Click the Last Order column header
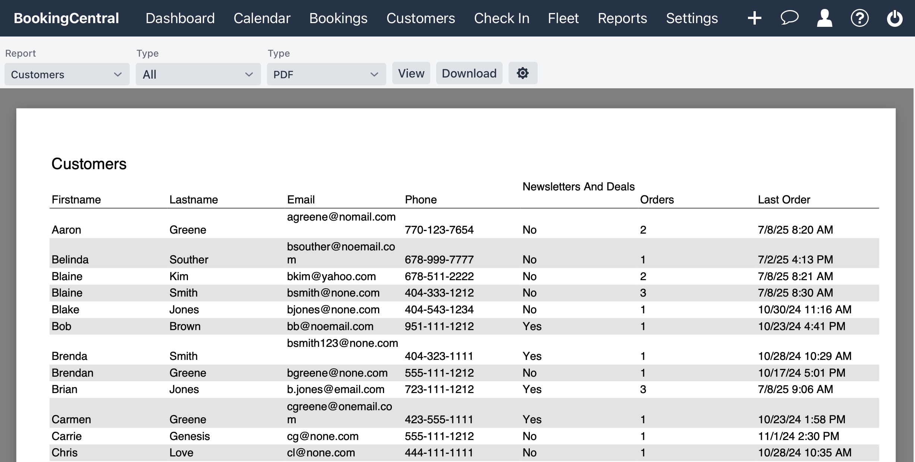915x462 pixels. (x=784, y=200)
